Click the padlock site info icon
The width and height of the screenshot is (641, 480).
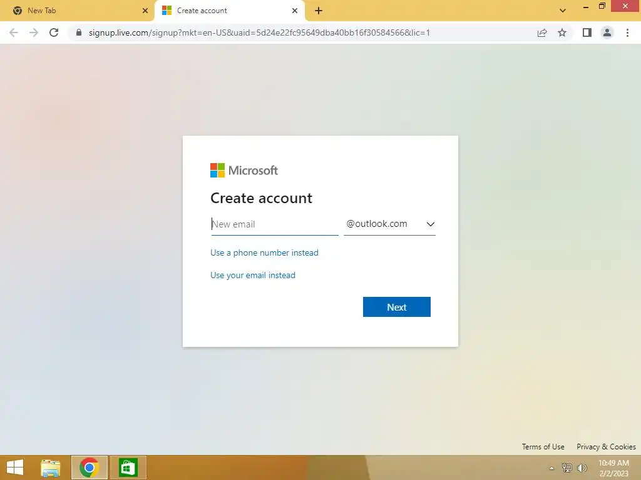pyautogui.click(x=79, y=32)
